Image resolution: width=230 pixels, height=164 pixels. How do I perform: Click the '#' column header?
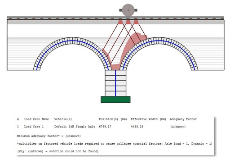click(18, 119)
